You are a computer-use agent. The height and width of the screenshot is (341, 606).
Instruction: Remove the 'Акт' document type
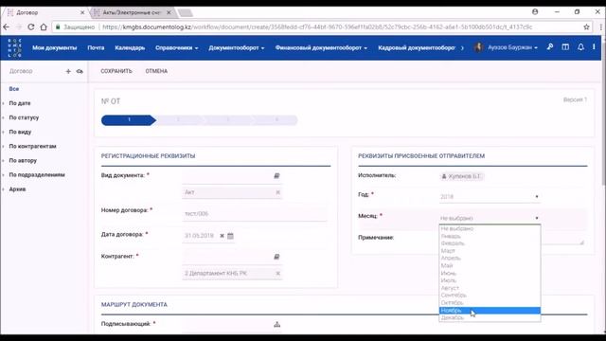coord(277,192)
